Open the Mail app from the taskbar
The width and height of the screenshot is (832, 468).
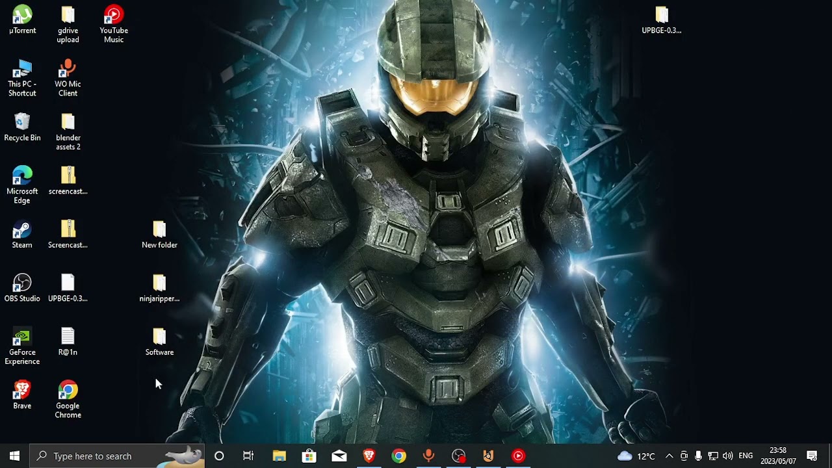coord(339,456)
